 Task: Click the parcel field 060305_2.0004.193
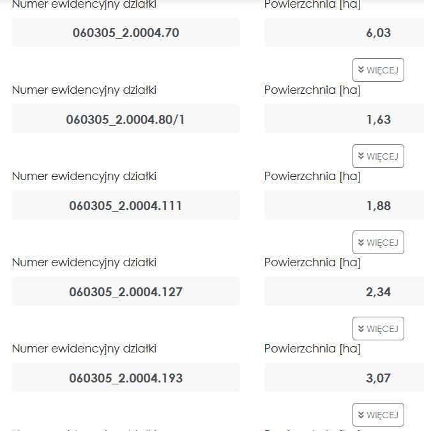click(x=126, y=377)
